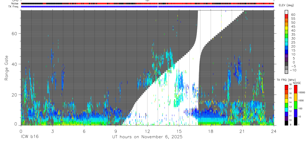Viewport: 308px width, 142px height.
Task: Click x-axis tick label '6'
Action: pos(84,131)
